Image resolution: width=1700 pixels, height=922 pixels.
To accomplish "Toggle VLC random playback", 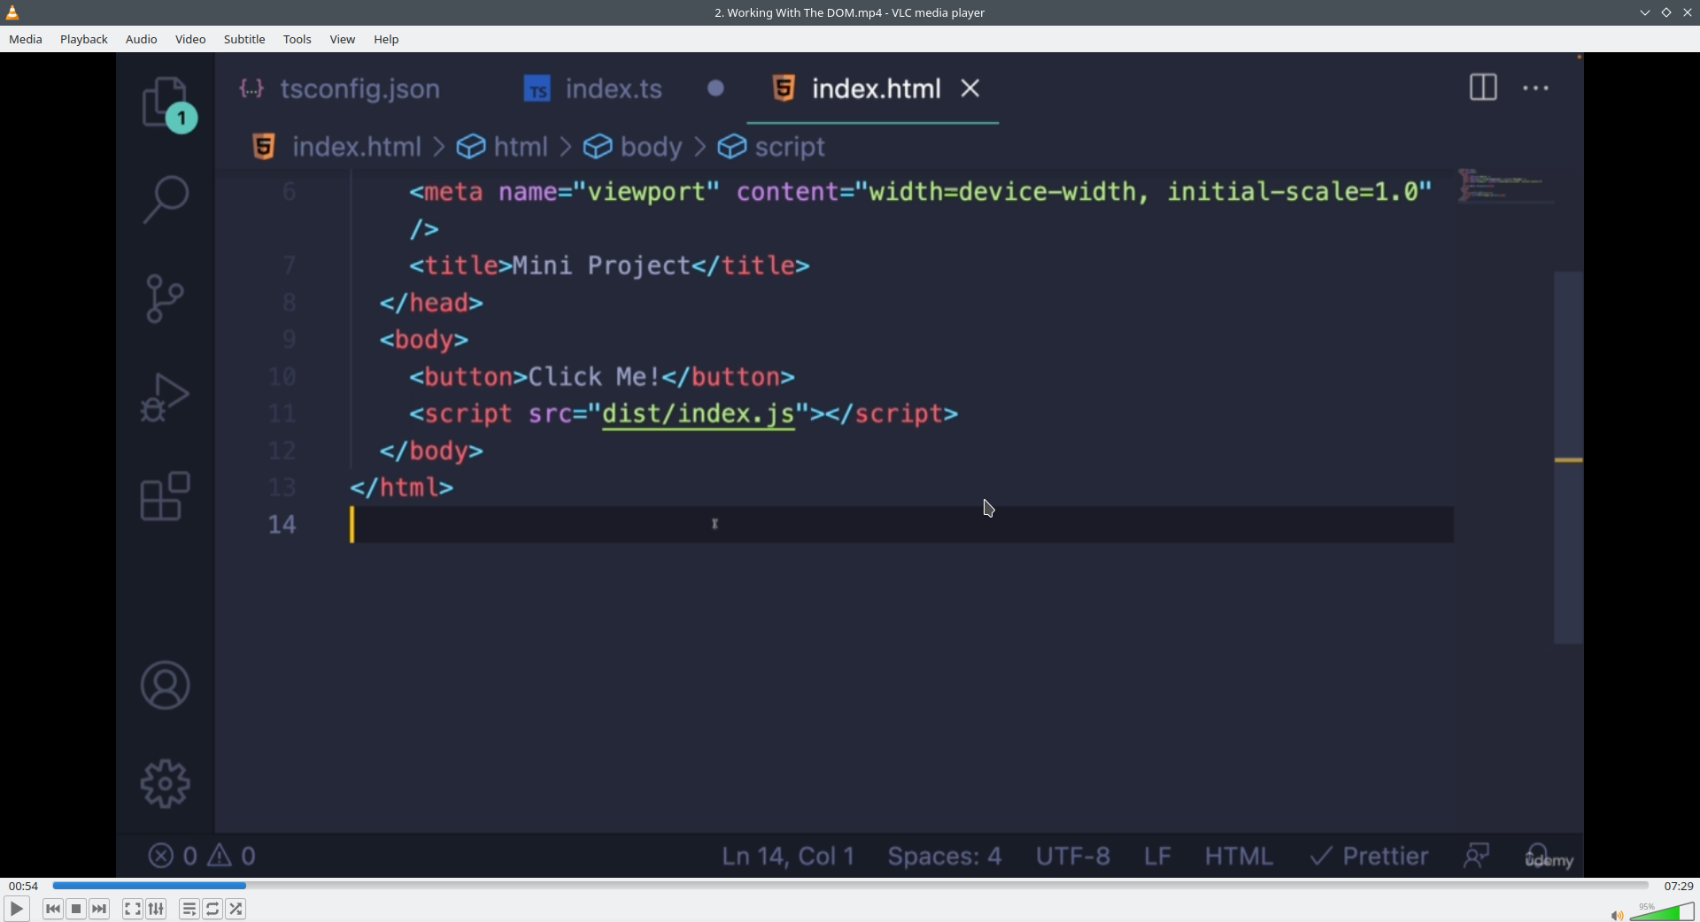I will click(236, 909).
